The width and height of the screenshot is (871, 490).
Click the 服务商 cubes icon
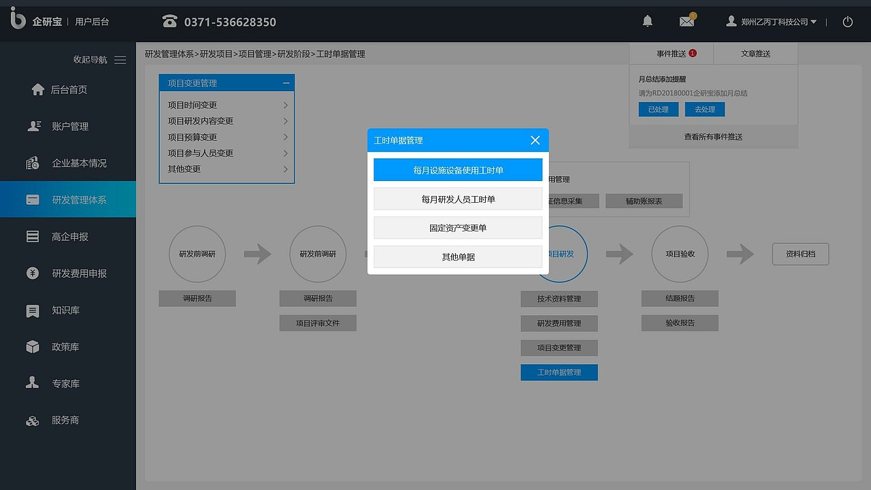coord(33,421)
